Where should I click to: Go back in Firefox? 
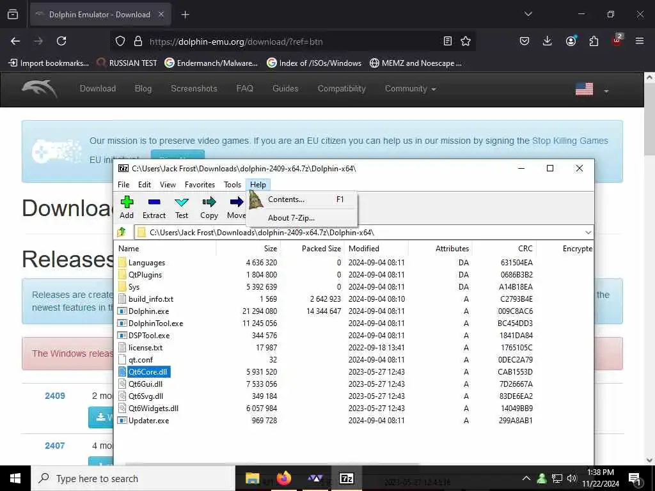coord(15,41)
